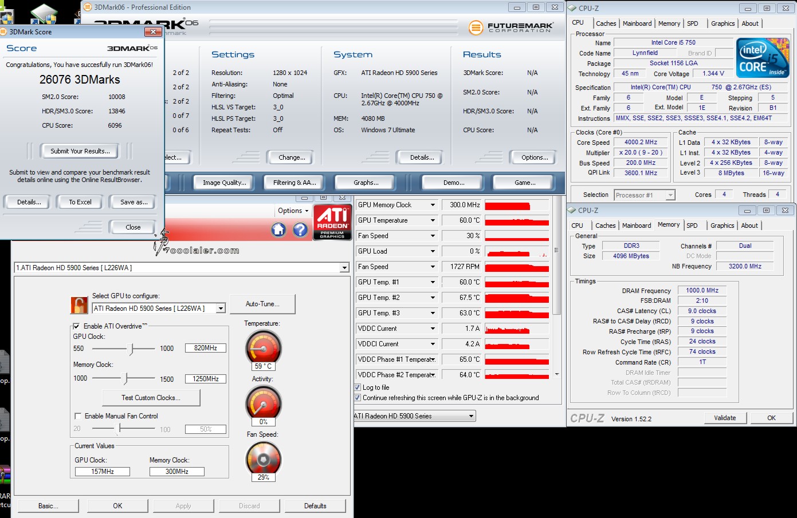Click the ATI Catalyst home icon

(278, 230)
